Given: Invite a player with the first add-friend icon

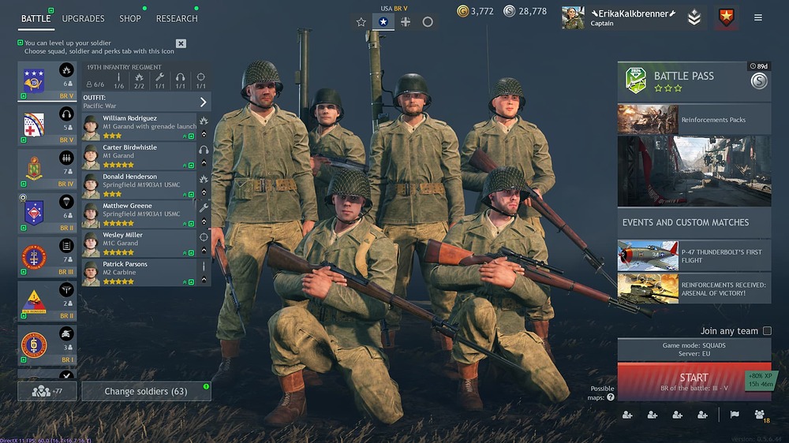Looking at the screenshot, I should pos(627,415).
